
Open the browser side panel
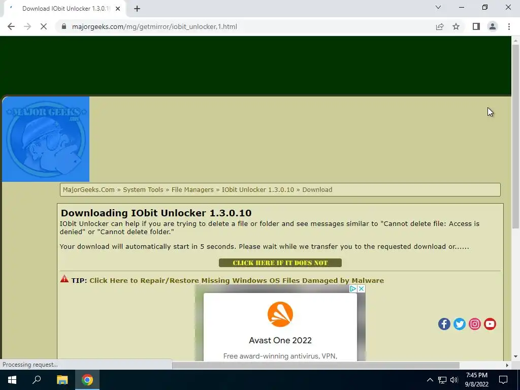(x=476, y=26)
